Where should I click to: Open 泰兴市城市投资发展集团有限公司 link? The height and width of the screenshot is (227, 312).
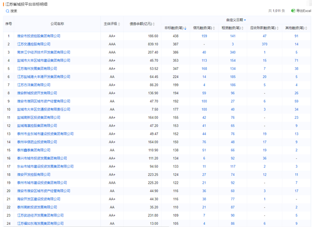coord(42,158)
